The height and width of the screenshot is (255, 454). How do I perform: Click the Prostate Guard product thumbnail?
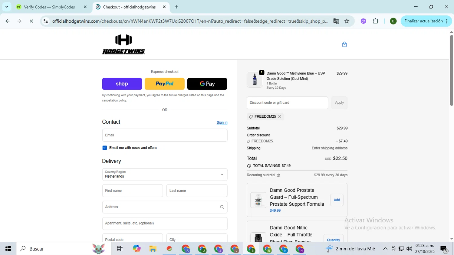[x=258, y=200]
